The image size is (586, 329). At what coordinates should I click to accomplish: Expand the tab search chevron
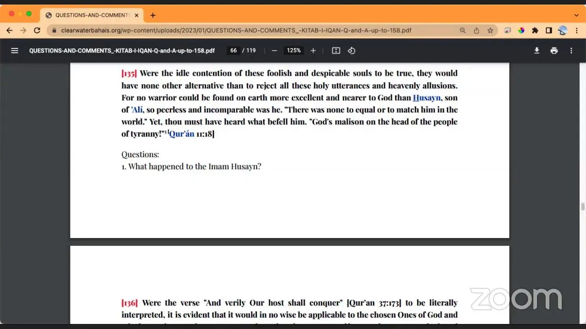[x=576, y=15]
